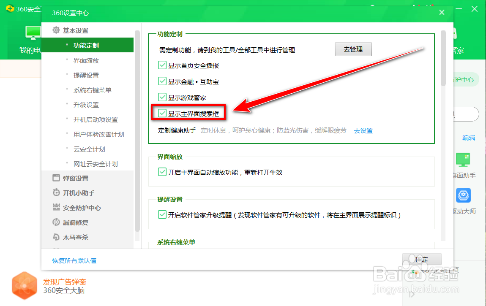The height and width of the screenshot is (306, 486).
Task: Toggle 开启软件管家升级提醒 checkbox
Action: tap(162, 214)
